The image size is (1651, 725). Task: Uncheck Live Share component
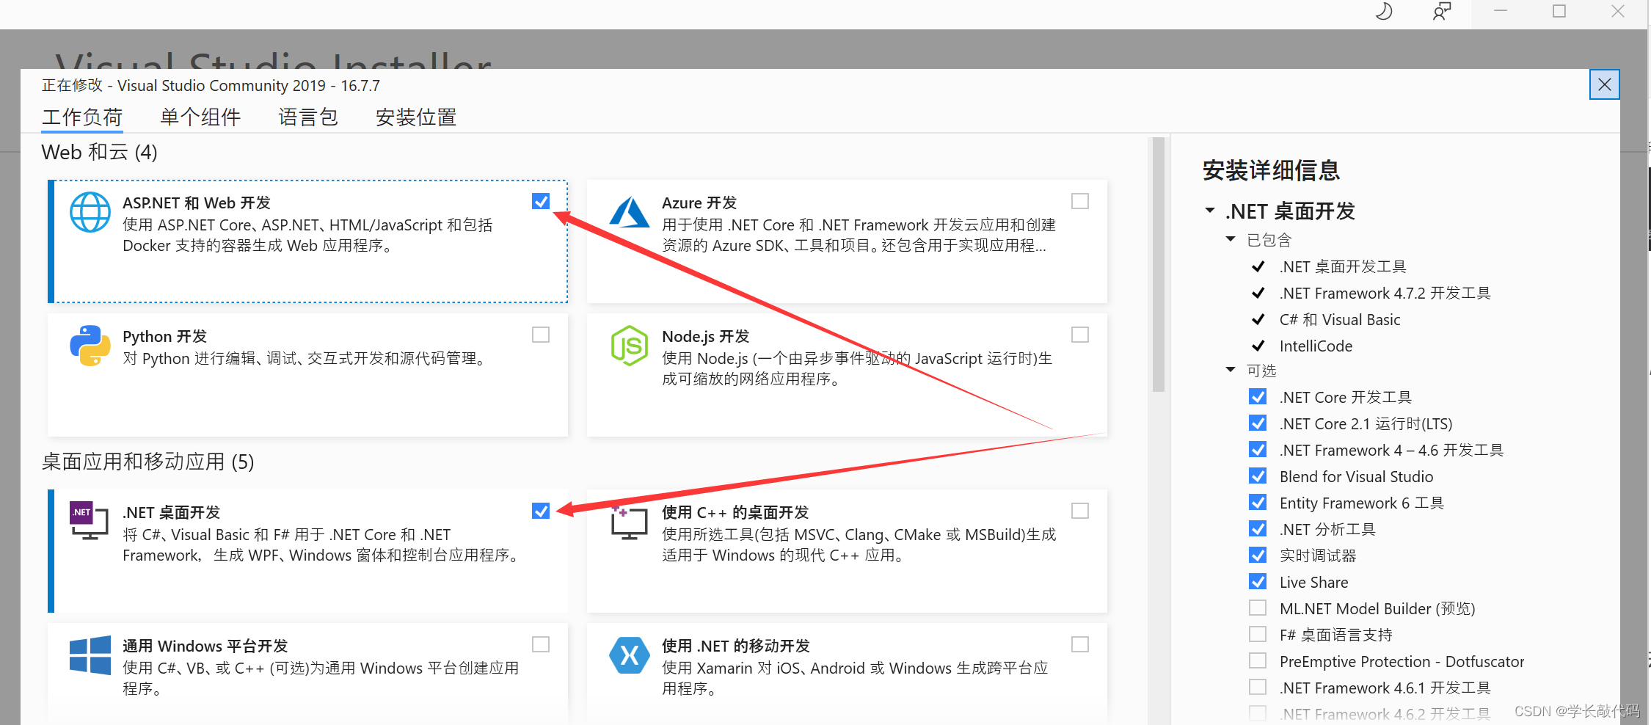point(1258,582)
